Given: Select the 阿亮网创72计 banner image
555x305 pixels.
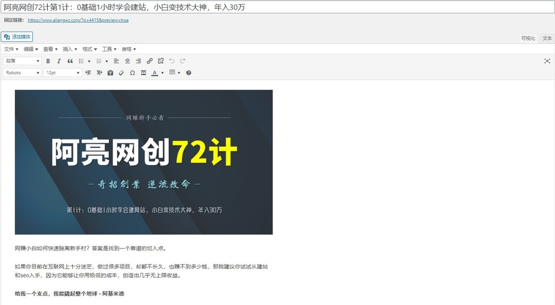Looking at the screenshot, I should tap(144, 162).
